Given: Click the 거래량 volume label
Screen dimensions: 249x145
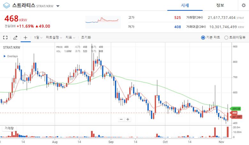Looking at the screenshot, I should 9,128.
